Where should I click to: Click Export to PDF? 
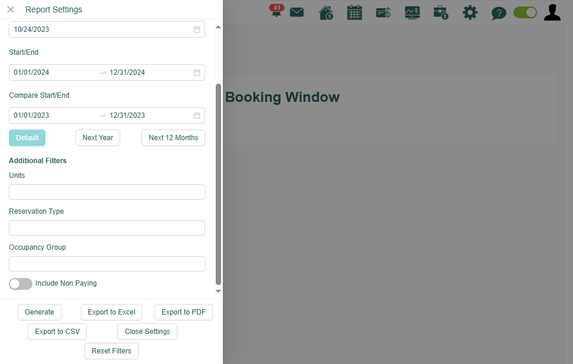tap(183, 312)
